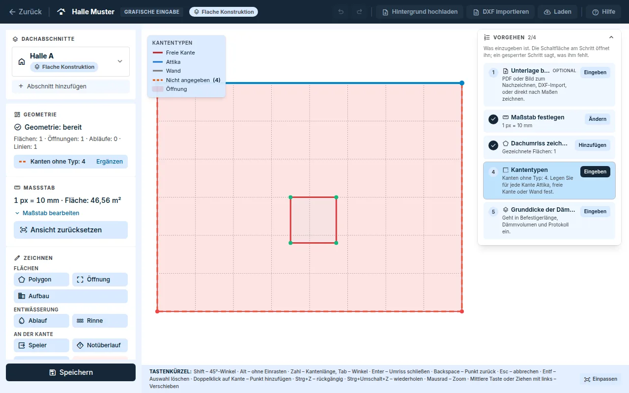Click the redo arrow icon
The image size is (629, 393).
(x=359, y=12)
